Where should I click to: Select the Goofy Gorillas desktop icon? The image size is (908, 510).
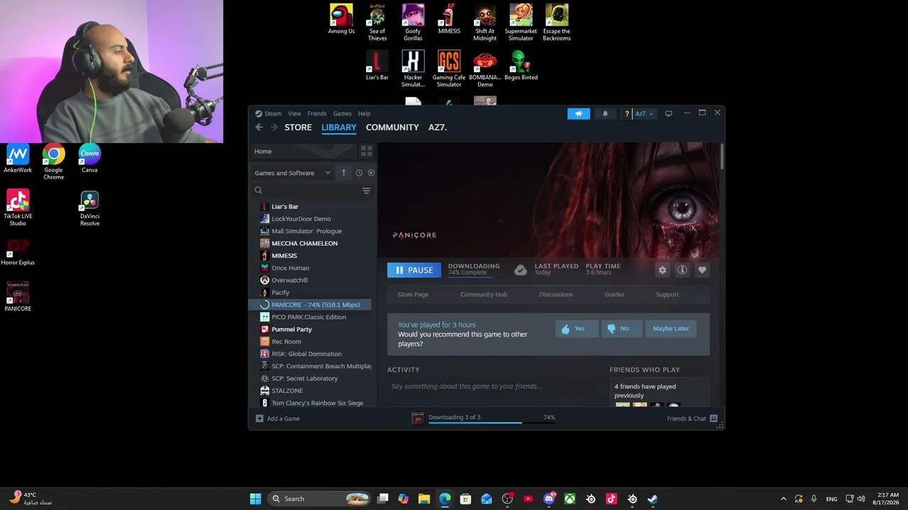coord(413,23)
